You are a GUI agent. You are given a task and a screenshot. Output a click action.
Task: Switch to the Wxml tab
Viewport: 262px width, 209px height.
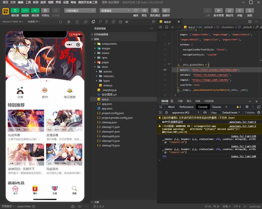(x=171, y=107)
